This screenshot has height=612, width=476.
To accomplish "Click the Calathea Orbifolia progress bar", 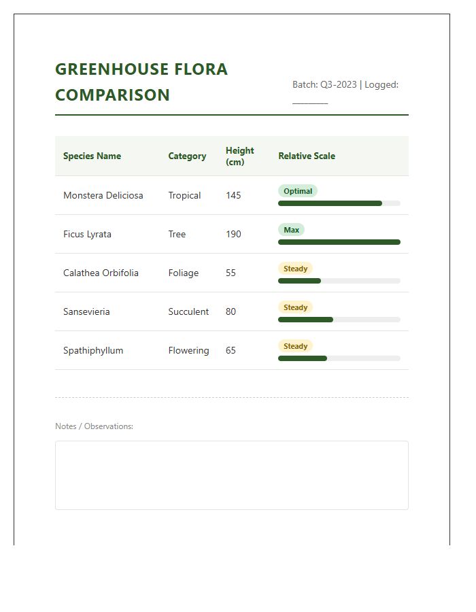I will (x=339, y=281).
